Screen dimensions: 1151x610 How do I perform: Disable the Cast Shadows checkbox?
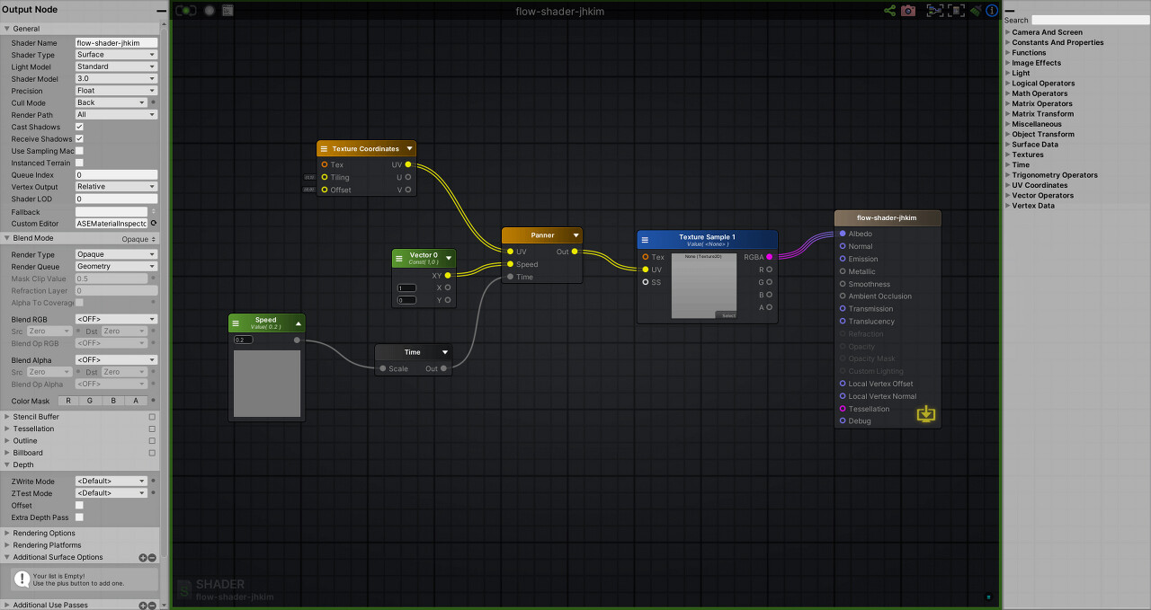(80, 127)
